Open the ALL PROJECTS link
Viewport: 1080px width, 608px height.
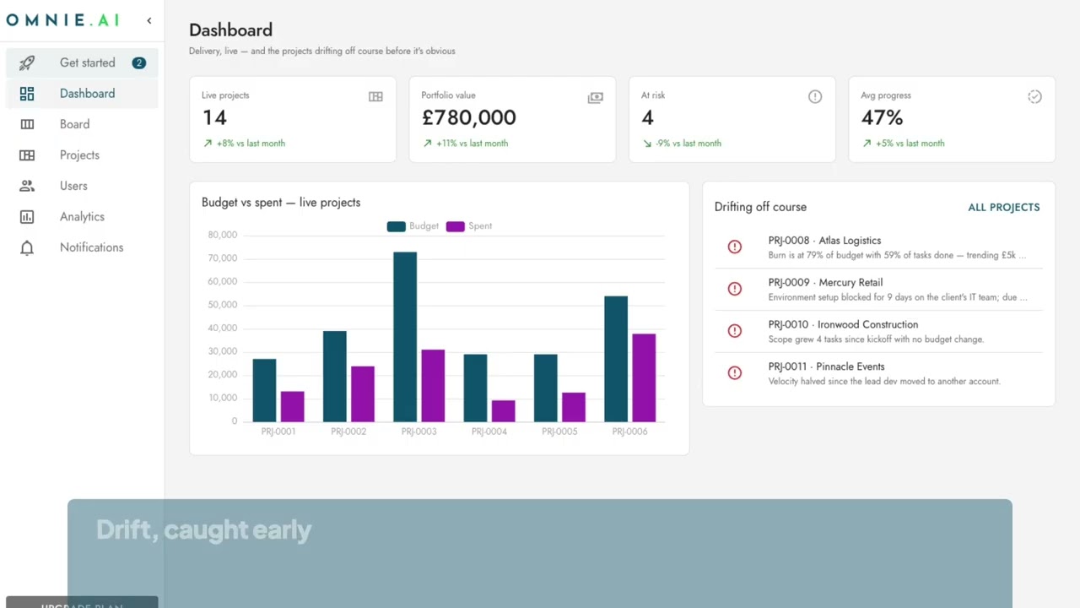1003,207
